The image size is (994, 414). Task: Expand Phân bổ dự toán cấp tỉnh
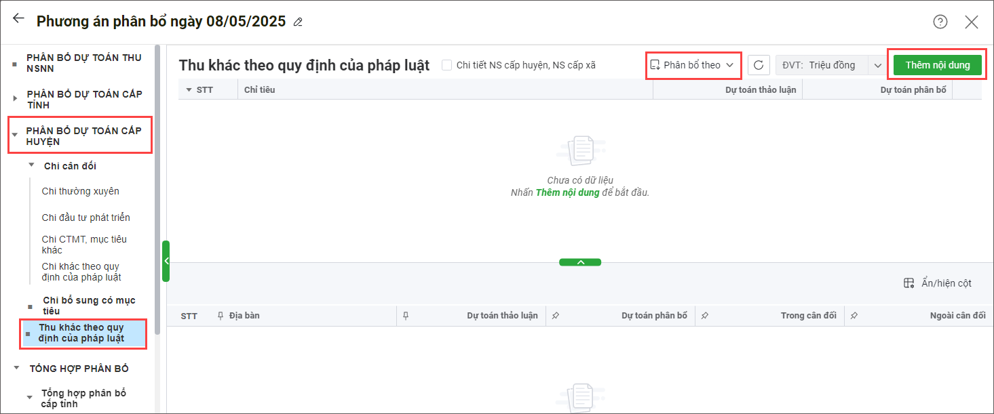(x=16, y=99)
